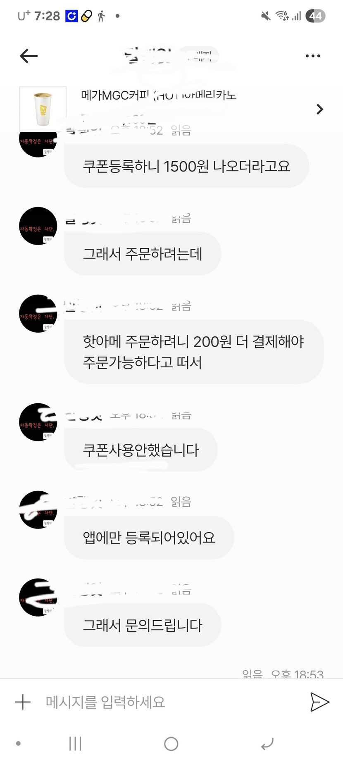Select the '핫아메 주문하려니 200원 더 결제해야' bubble
This screenshot has height=762, width=343.
pyautogui.click(x=193, y=352)
